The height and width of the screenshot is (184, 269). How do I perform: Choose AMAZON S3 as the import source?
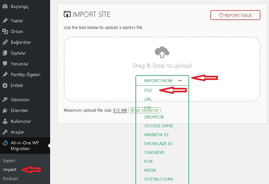156,135
